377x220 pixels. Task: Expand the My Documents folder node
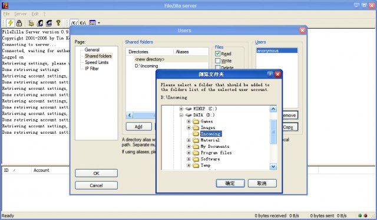188,146
